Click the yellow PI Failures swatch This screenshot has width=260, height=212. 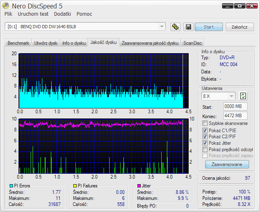coord(75,186)
